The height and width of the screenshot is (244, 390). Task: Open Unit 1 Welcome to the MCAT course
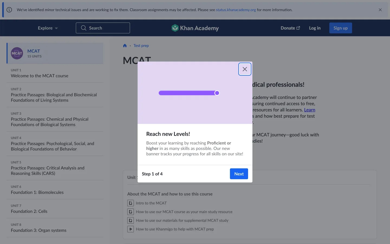tap(55, 73)
